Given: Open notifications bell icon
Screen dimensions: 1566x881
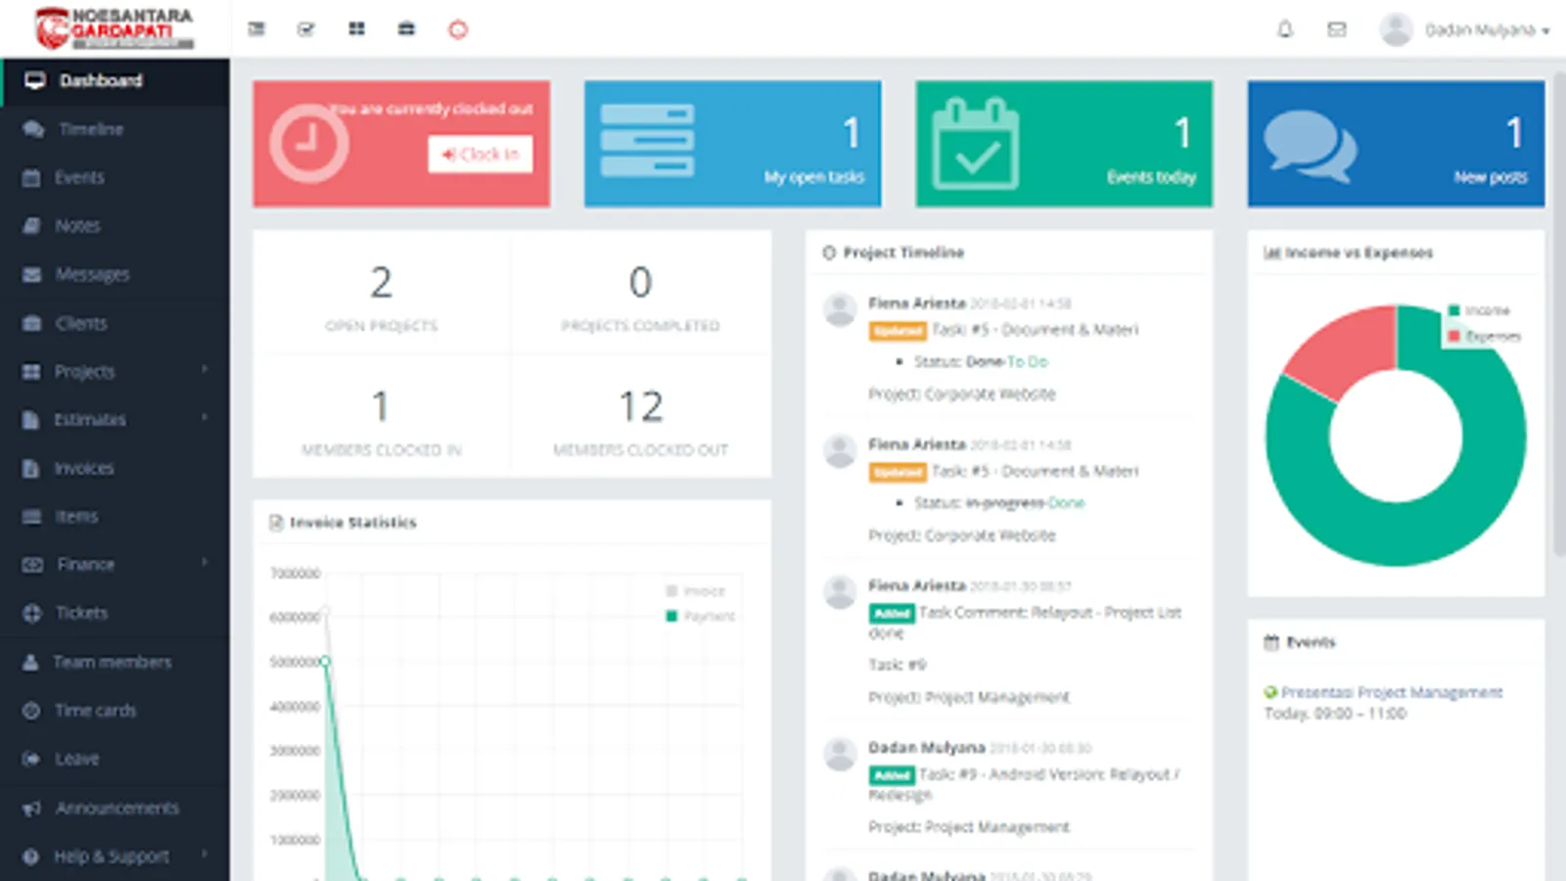Looking at the screenshot, I should point(1285,29).
